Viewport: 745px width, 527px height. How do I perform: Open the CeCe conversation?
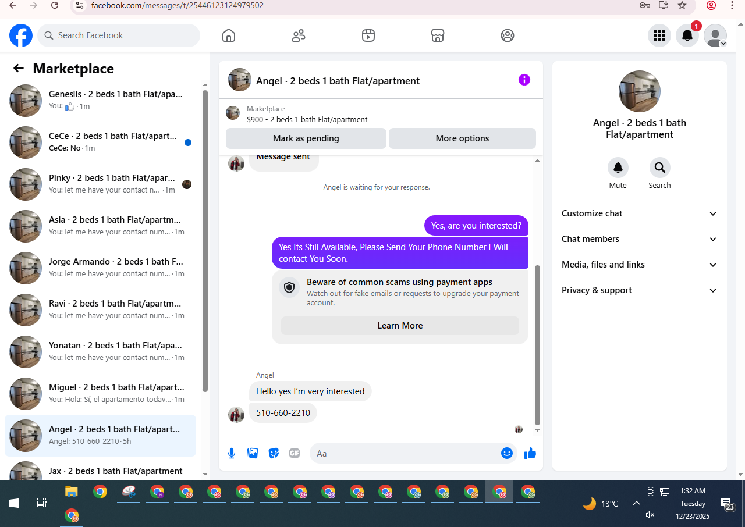(x=100, y=143)
